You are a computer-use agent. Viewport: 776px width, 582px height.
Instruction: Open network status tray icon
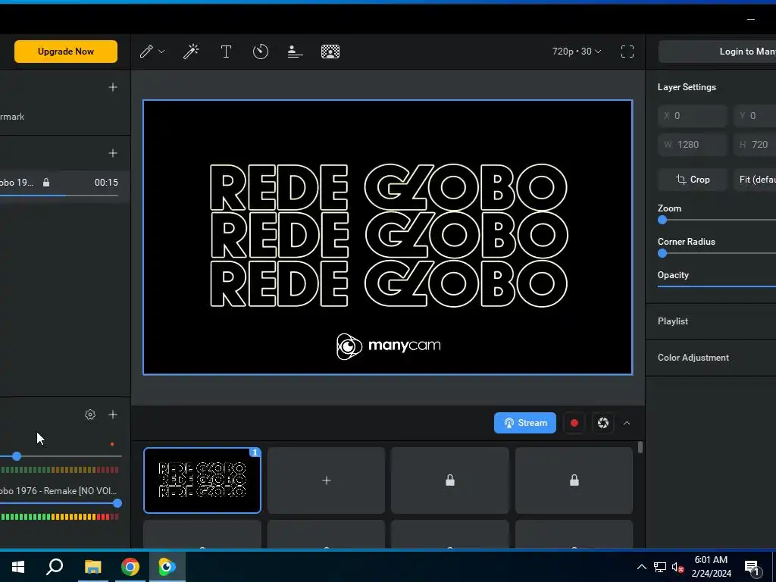(660, 567)
